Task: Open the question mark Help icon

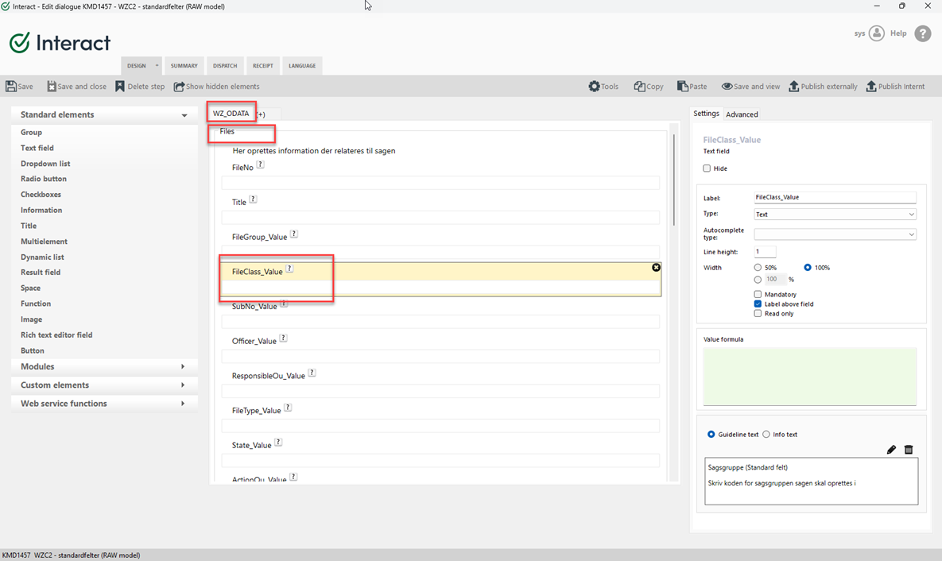Action: (922, 33)
